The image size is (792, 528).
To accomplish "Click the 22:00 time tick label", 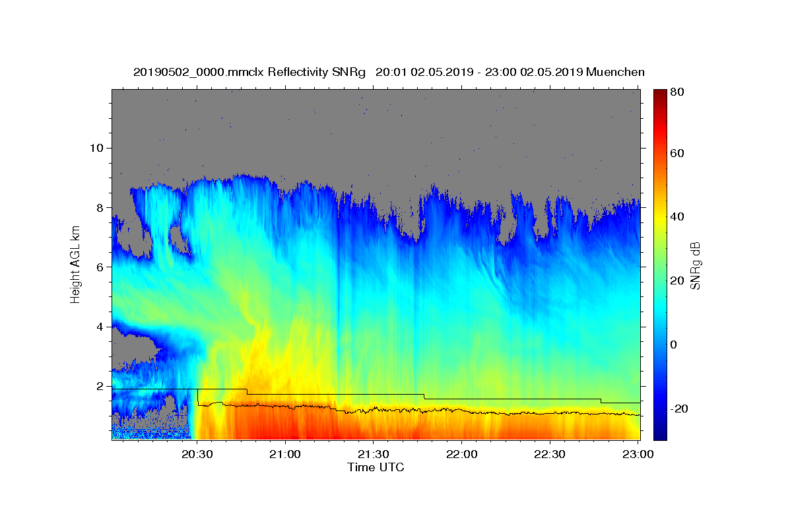I will [x=462, y=454].
